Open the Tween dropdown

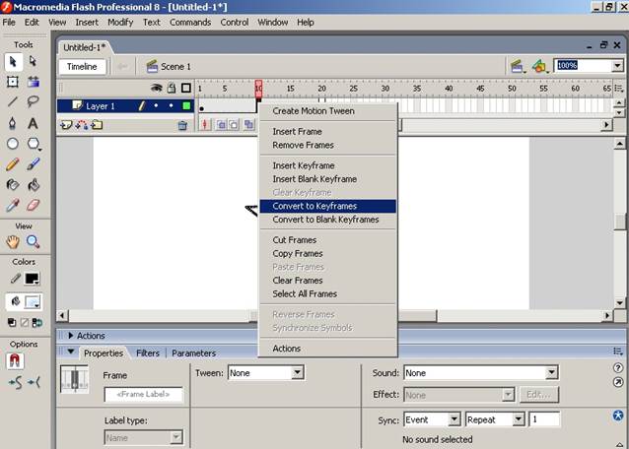click(298, 373)
